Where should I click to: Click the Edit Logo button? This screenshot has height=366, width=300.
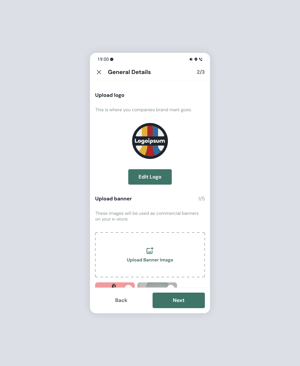click(150, 177)
